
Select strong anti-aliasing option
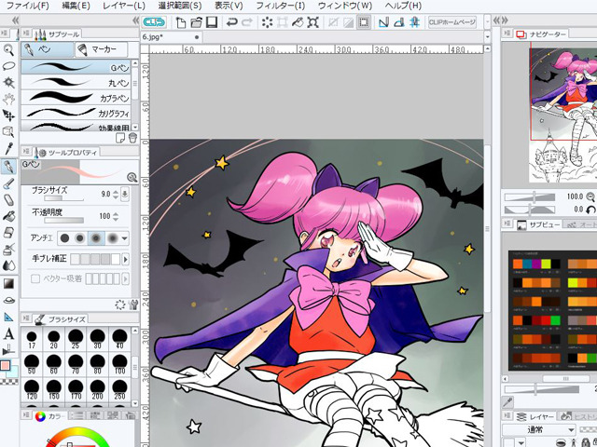pyautogui.click(x=112, y=238)
